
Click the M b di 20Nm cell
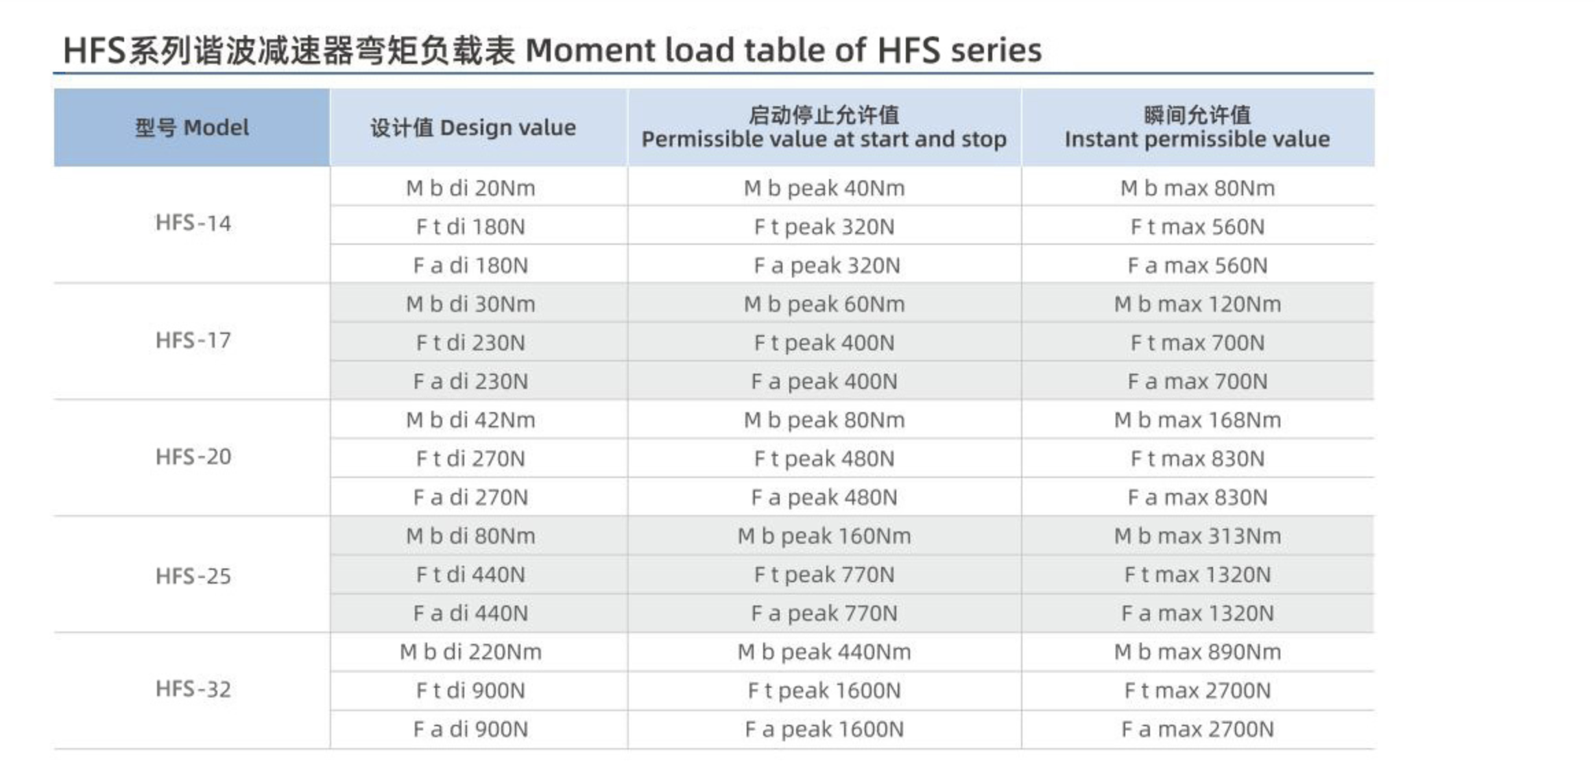tap(470, 188)
